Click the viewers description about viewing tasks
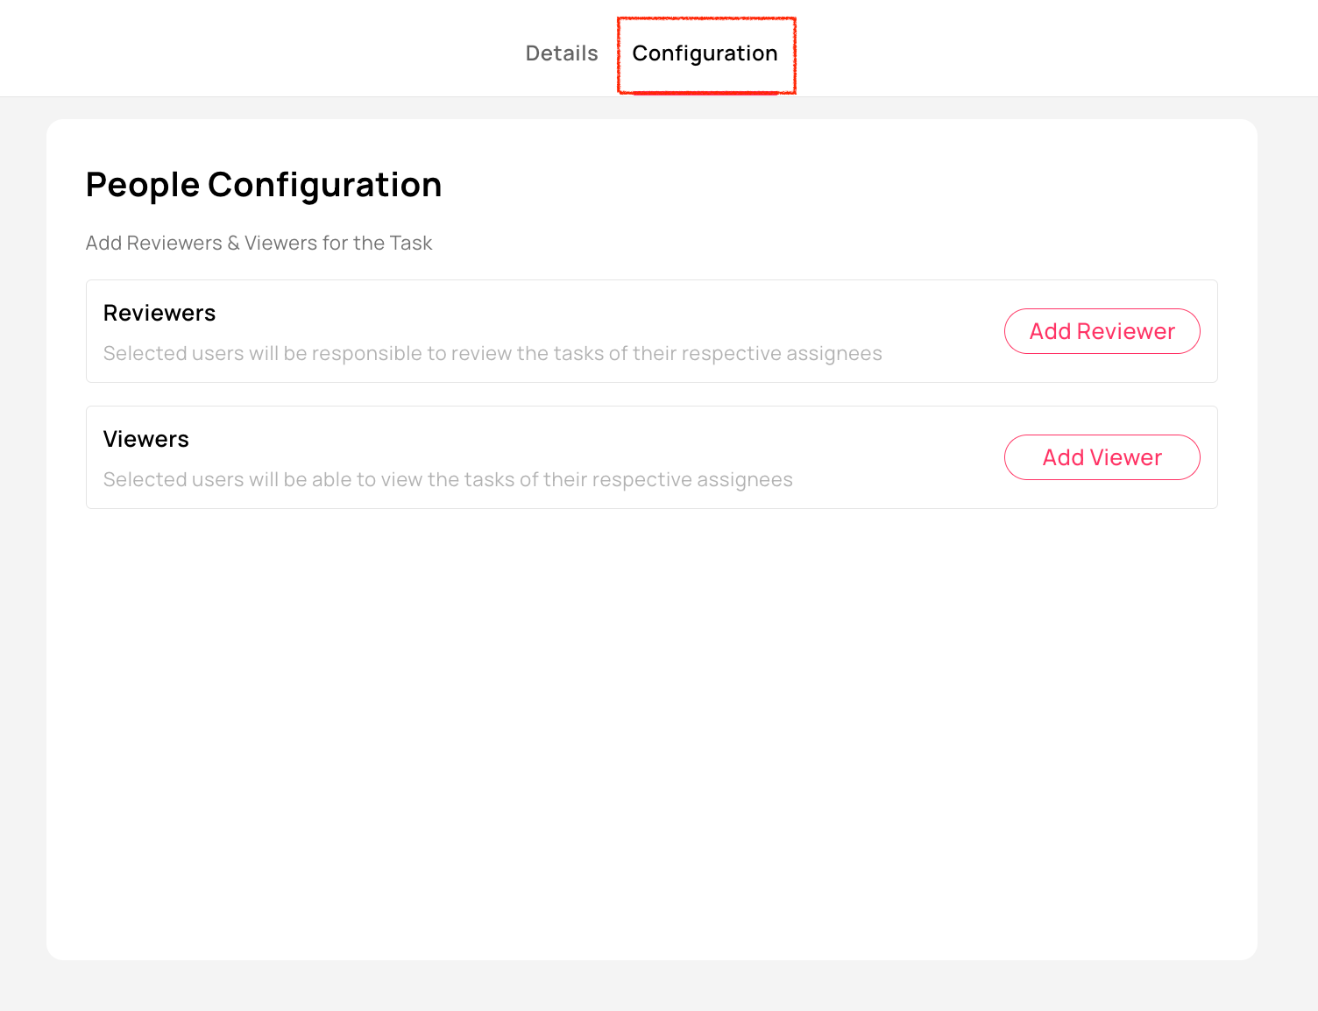1318x1011 pixels. pos(447,479)
